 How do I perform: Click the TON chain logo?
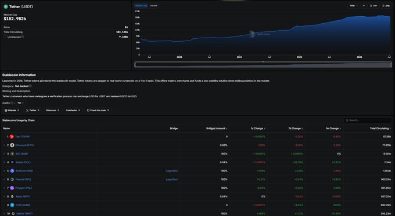12,205
